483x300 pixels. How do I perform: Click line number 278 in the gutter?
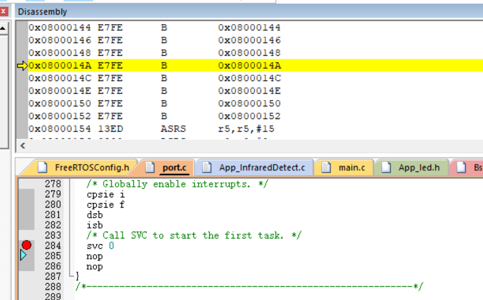[x=53, y=184]
